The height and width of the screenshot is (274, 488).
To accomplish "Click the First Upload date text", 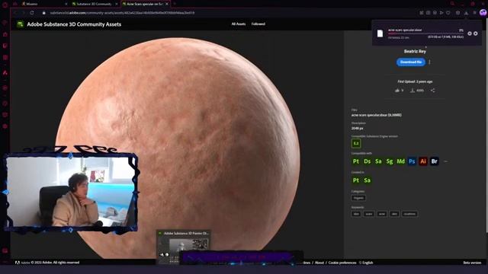I will coord(415,81).
